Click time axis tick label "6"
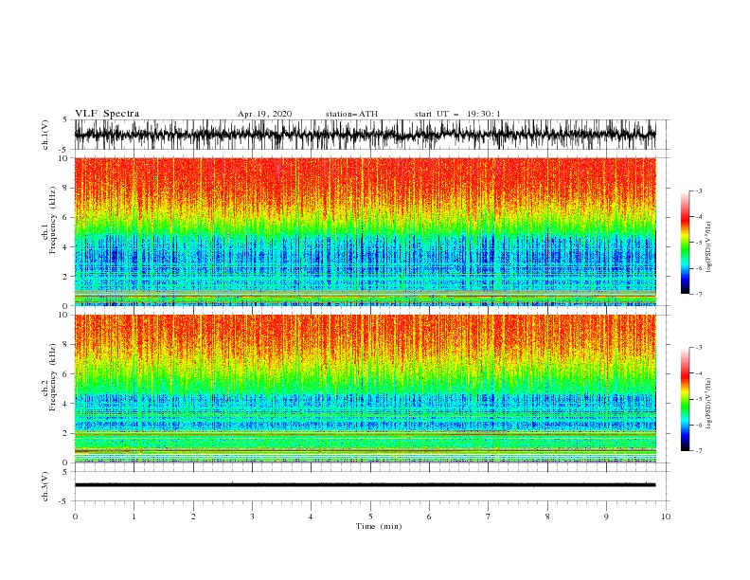The image size is (750, 580). (x=429, y=517)
